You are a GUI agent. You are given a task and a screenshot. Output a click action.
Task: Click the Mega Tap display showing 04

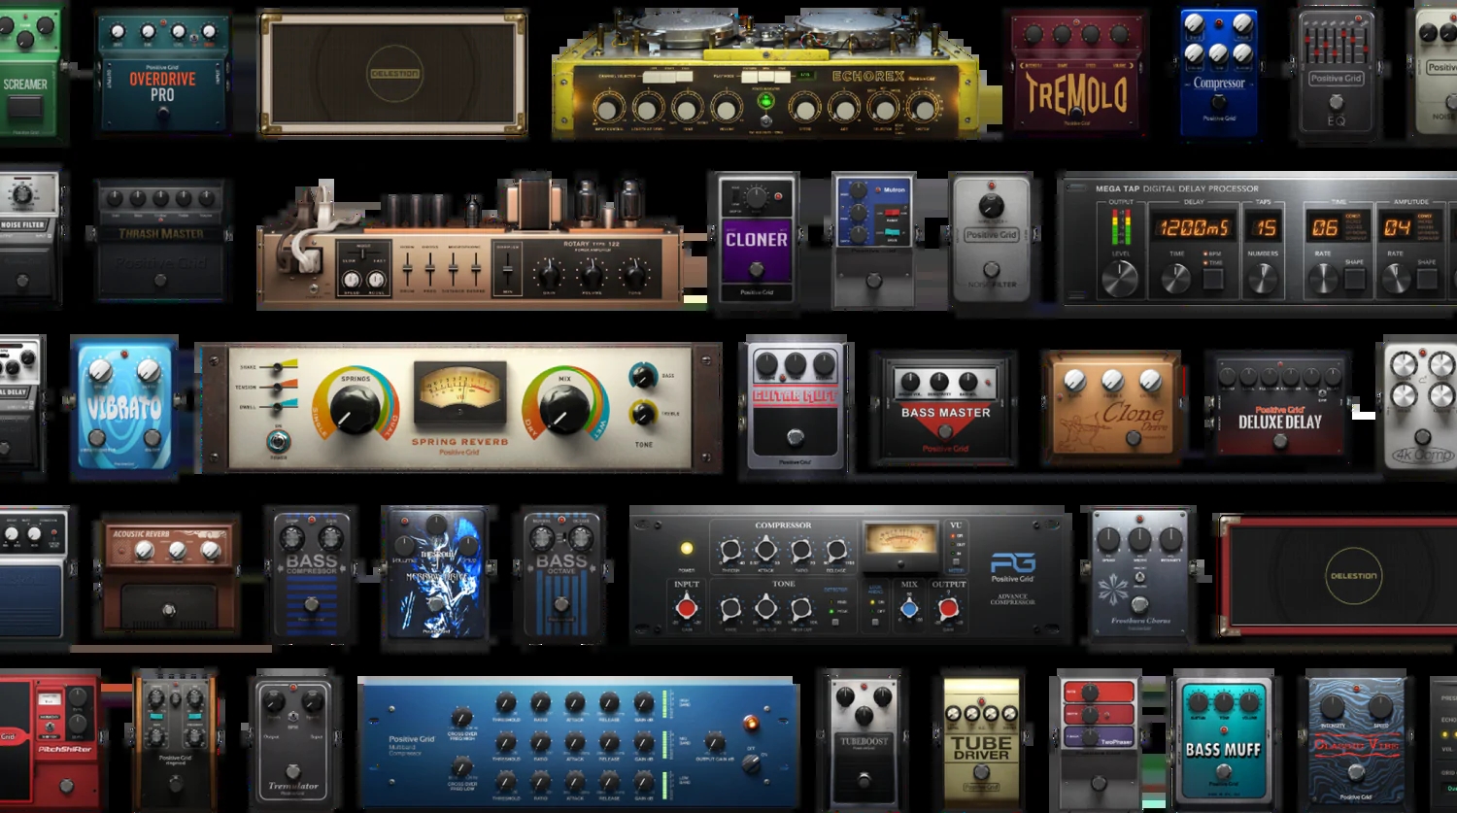coord(1397,228)
